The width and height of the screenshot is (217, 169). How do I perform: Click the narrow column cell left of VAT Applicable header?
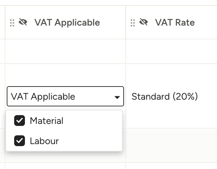pos(2,22)
